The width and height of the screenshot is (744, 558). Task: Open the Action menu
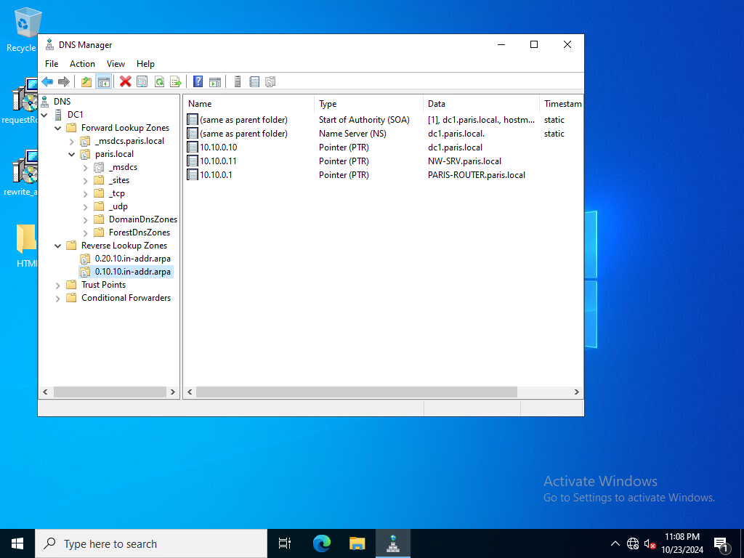coord(82,64)
